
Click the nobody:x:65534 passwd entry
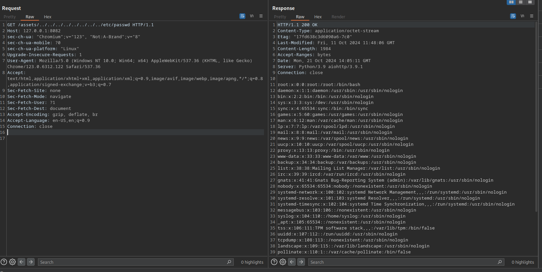click(355, 186)
